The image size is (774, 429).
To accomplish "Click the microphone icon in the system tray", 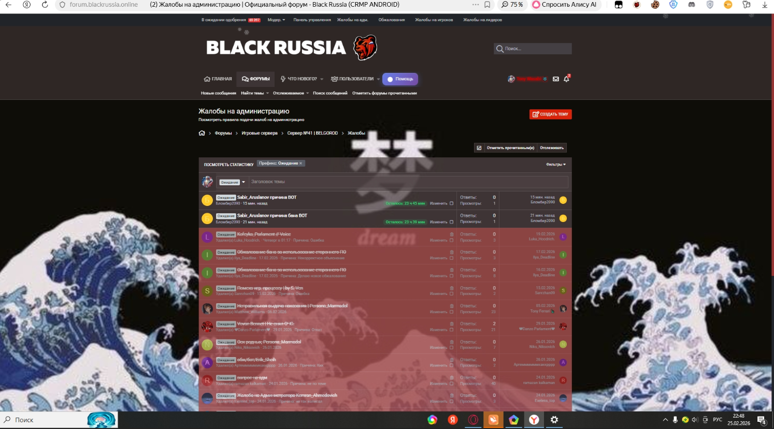I will 675,420.
